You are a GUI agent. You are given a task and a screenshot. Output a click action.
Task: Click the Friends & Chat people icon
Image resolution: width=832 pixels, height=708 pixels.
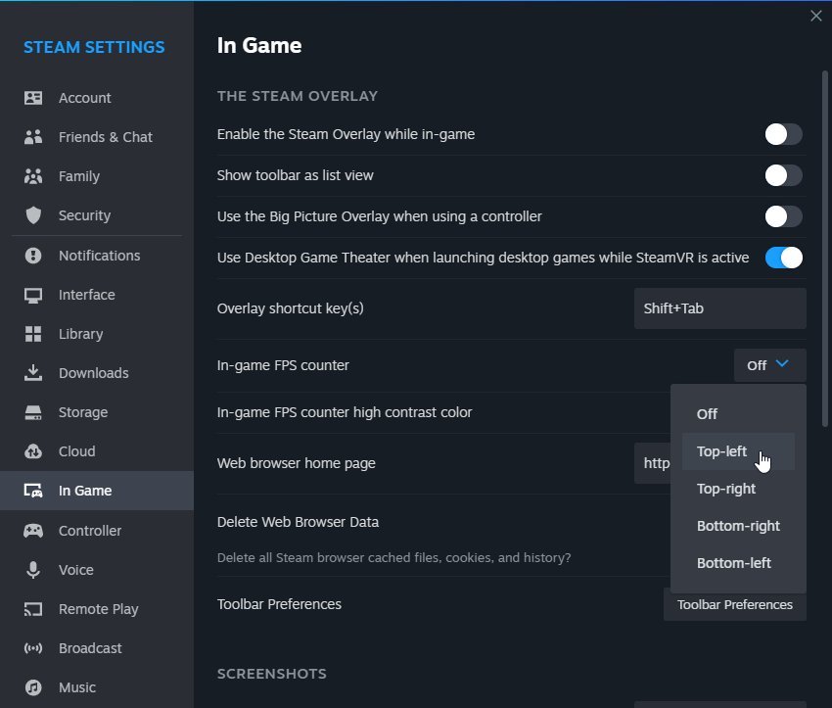pos(33,137)
